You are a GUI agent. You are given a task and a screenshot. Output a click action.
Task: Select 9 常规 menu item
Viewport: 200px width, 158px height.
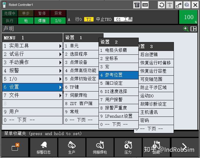point(81,112)
